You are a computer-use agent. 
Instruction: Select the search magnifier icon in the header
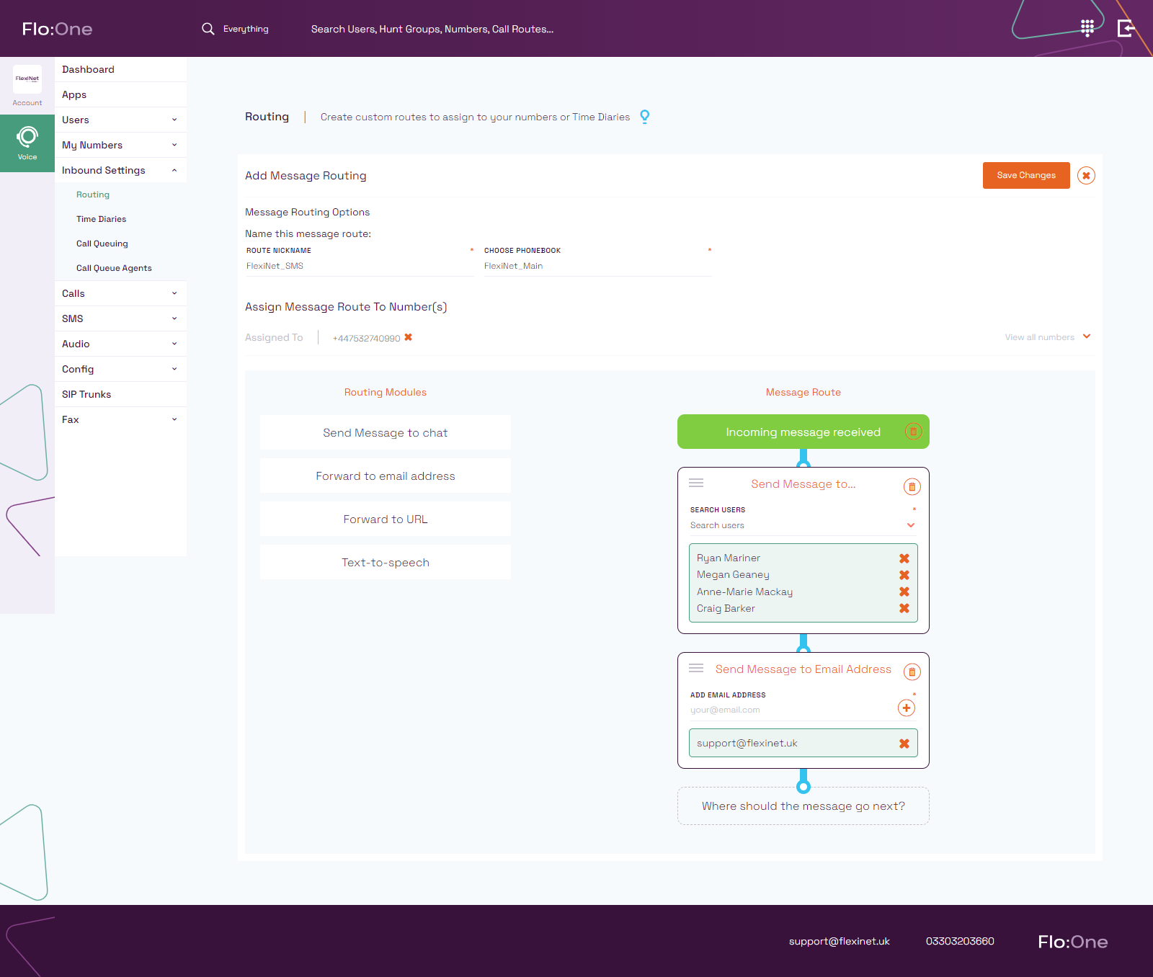[x=208, y=29]
